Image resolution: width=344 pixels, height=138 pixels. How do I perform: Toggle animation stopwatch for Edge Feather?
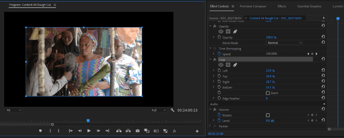[219, 98]
